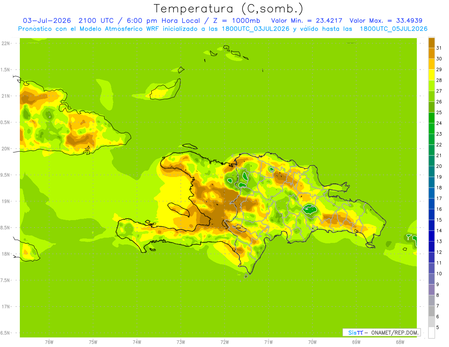
Task: Click longitude axis label "70W"
Action: click(312, 342)
